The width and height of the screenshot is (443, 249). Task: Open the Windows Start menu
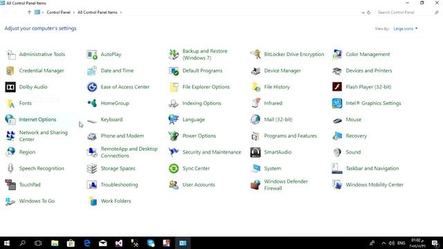[x=6, y=243]
